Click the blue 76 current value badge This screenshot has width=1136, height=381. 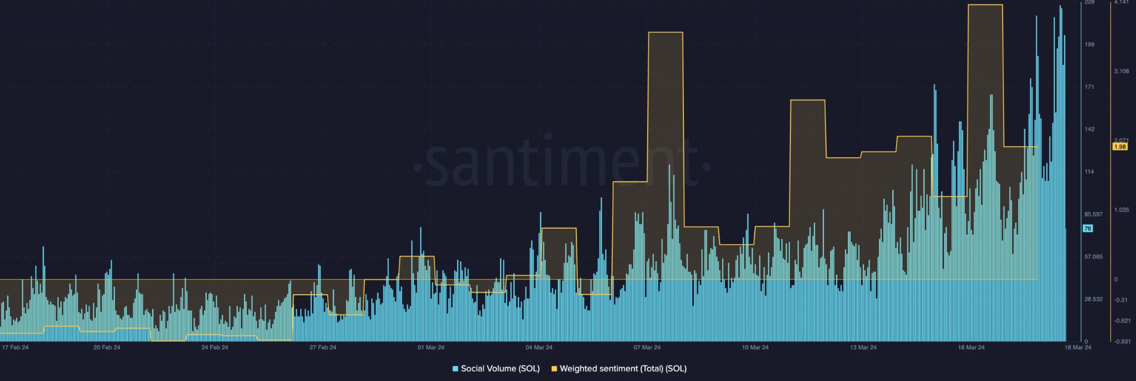pyautogui.click(x=1087, y=229)
